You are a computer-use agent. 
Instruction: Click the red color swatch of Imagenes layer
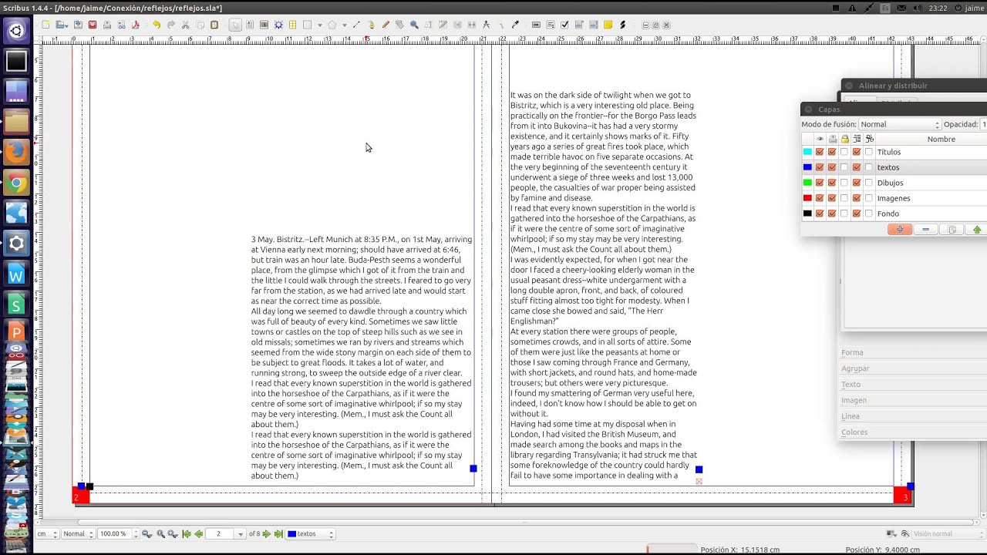(x=807, y=198)
